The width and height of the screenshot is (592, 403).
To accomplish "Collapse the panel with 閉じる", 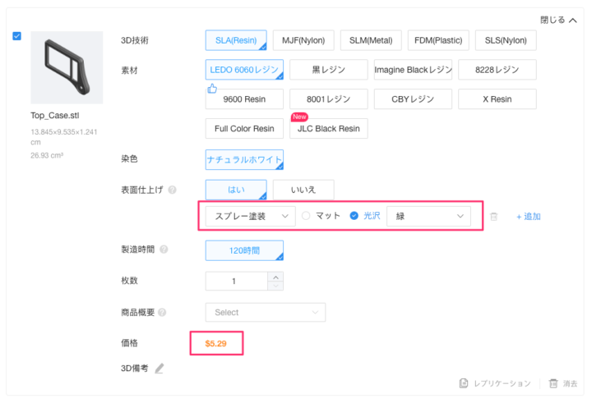I will (x=558, y=21).
